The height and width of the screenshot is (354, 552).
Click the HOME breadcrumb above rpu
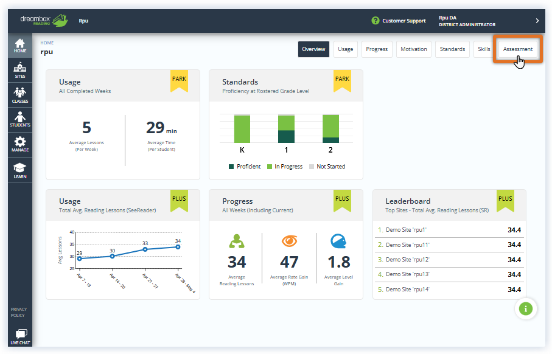(x=46, y=43)
